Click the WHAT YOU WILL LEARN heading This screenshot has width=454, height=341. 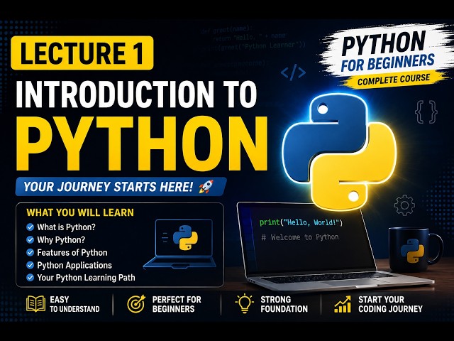[80, 212]
